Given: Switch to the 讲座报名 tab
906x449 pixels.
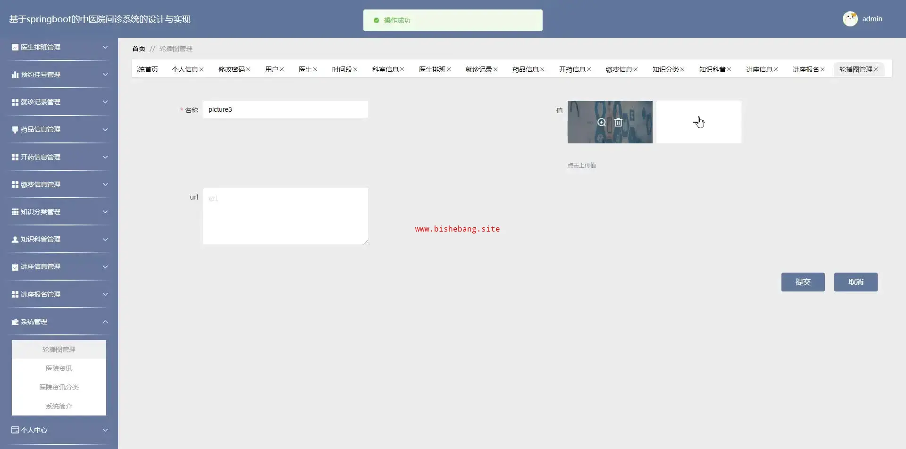Looking at the screenshot, I should (x=805, y=69).
